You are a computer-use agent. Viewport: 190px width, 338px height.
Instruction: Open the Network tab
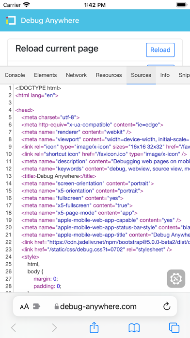(x=77, y=75)
